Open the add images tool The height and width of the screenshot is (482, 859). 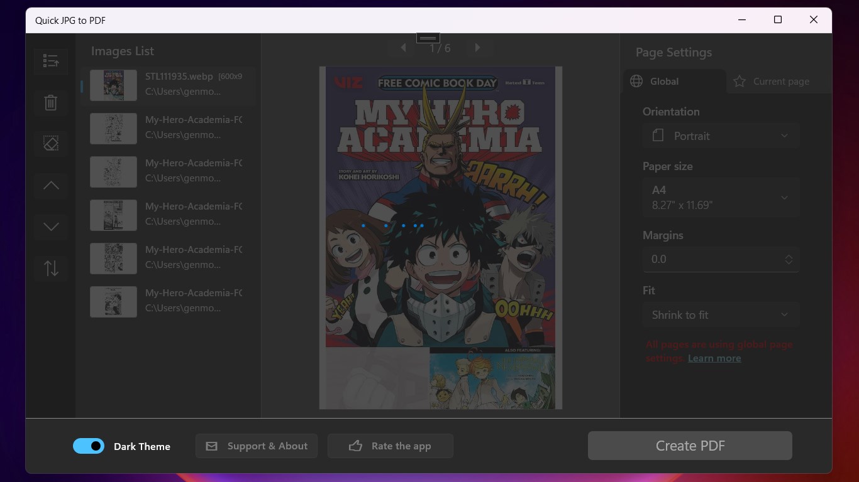(x=50, y=61)
